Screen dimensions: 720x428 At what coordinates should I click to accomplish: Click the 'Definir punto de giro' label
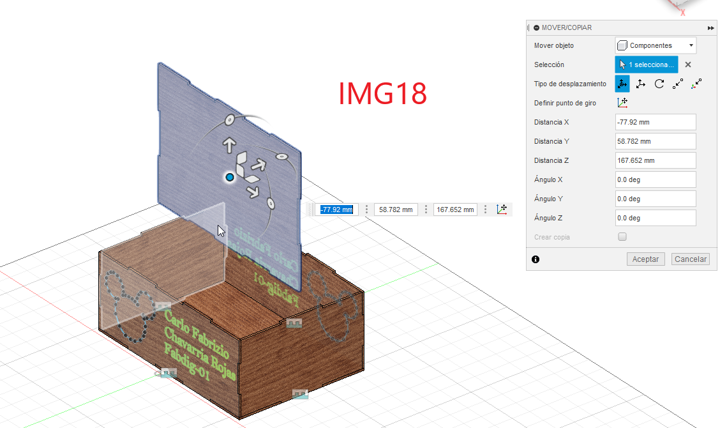565,103
